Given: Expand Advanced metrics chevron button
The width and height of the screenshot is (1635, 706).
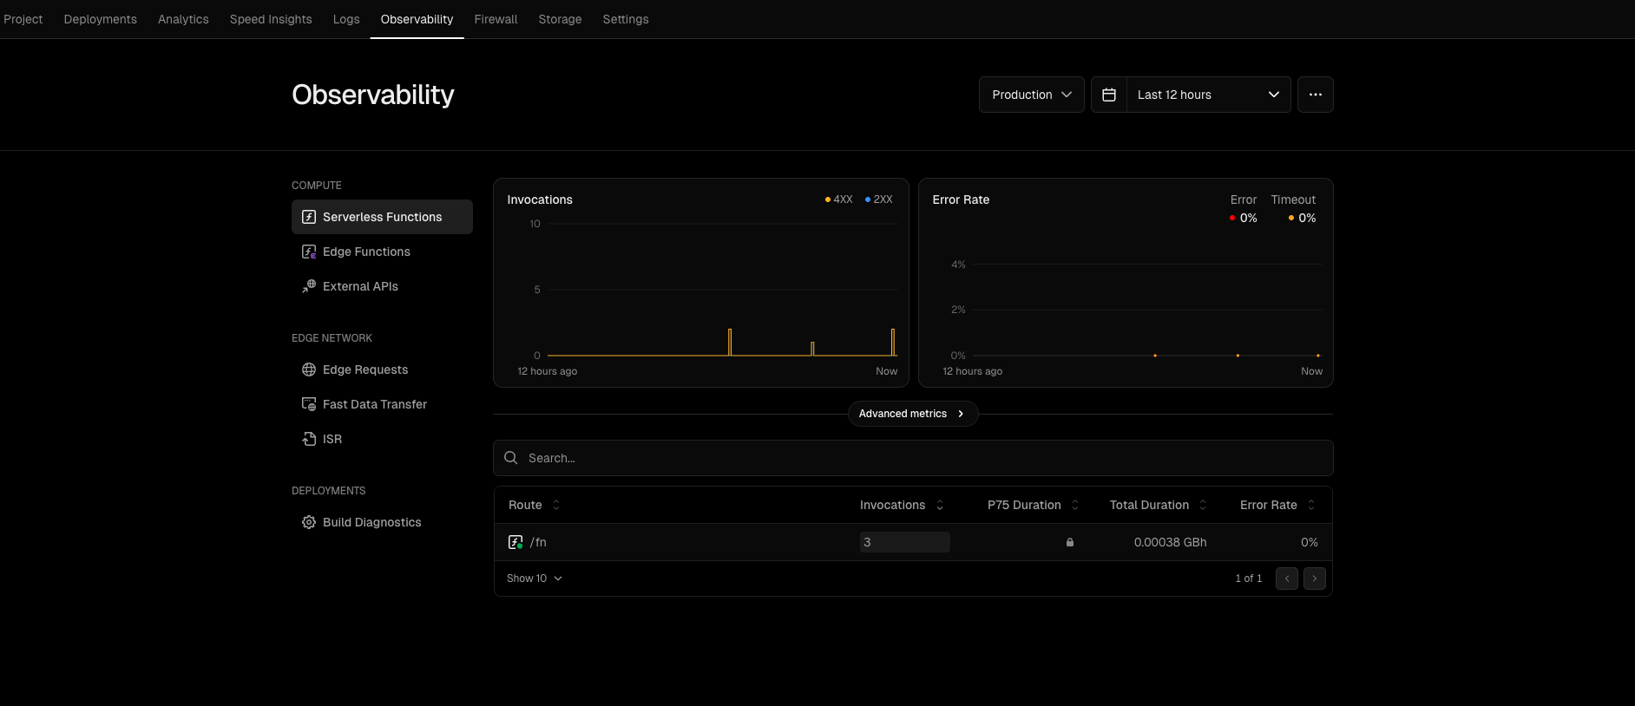Looking at the screenshot, I should 913,414.
